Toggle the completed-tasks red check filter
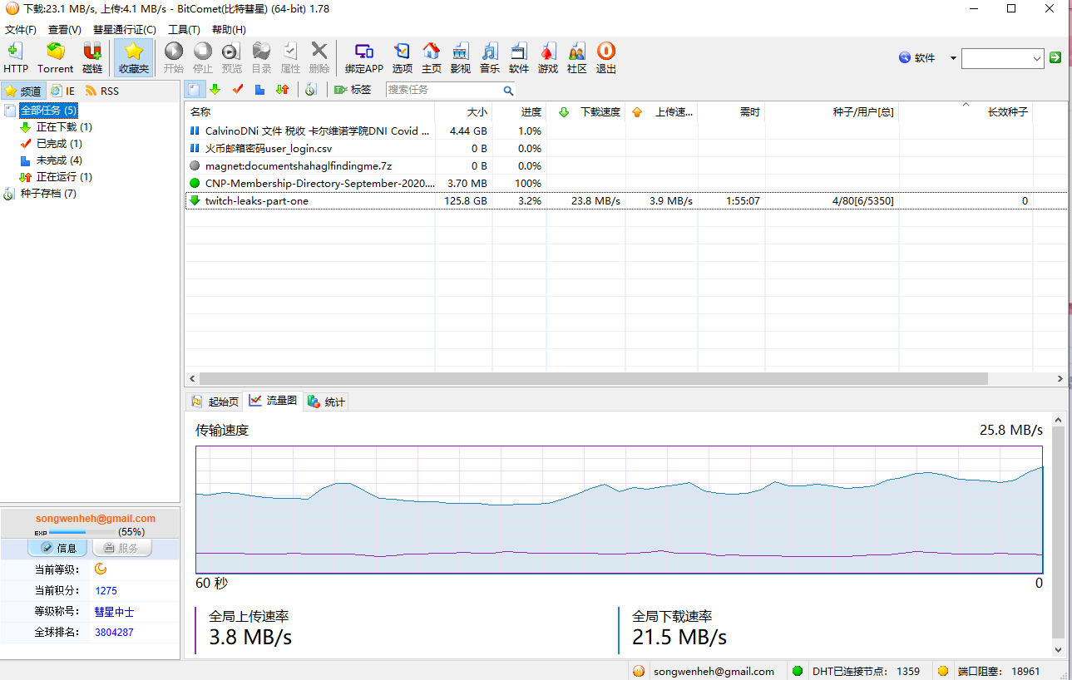 click(238, 90)
